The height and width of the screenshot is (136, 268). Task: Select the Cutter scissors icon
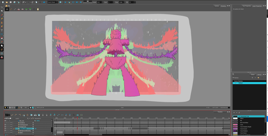click(32, 2)
